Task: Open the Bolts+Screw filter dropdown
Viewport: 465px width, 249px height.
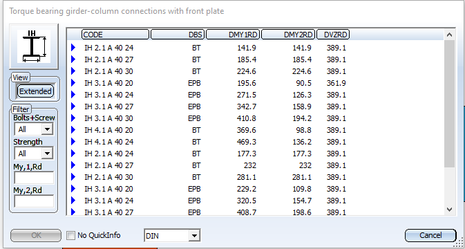Action: pos(47,129)
